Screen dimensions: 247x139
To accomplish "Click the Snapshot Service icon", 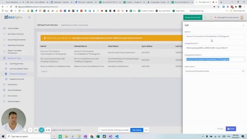I will tap(6, 79).
